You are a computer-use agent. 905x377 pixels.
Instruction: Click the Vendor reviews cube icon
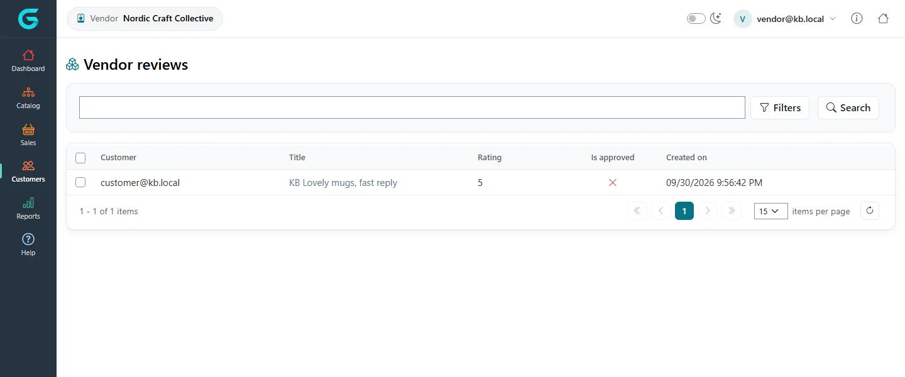pos(72,64)
